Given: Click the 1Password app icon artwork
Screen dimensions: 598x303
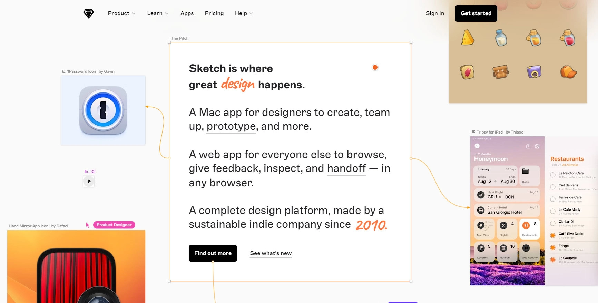Looking at the screenshot, I should tap(103, 110).
